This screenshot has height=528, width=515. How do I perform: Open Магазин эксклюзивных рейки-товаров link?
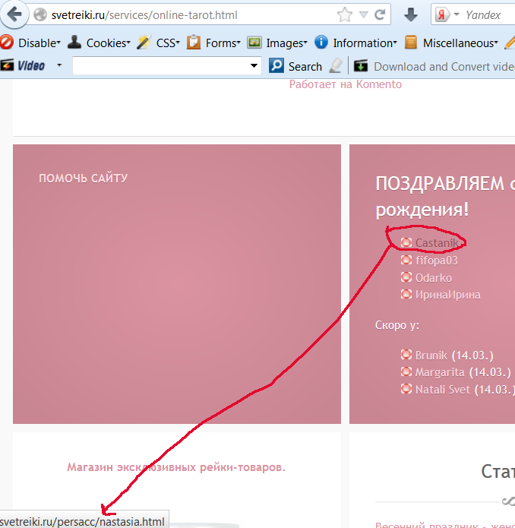pos(176,467)
